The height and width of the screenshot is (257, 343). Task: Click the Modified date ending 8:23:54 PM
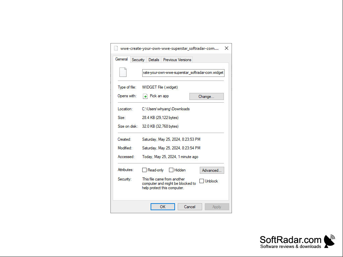171,148
